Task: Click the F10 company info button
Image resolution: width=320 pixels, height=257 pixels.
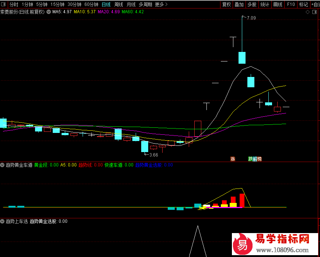Action: coord(291,5)
